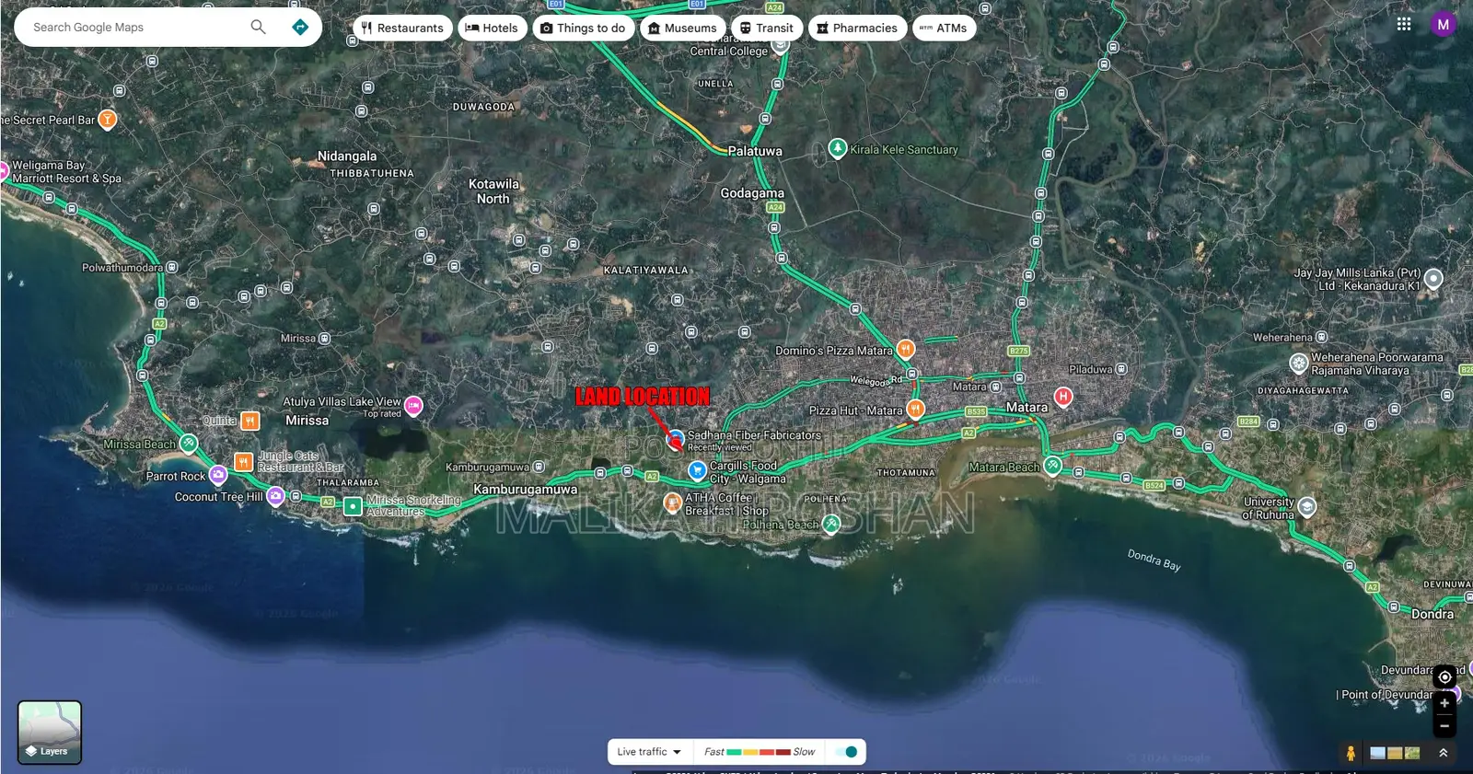Open the Google apps grid

point(1403,25)
